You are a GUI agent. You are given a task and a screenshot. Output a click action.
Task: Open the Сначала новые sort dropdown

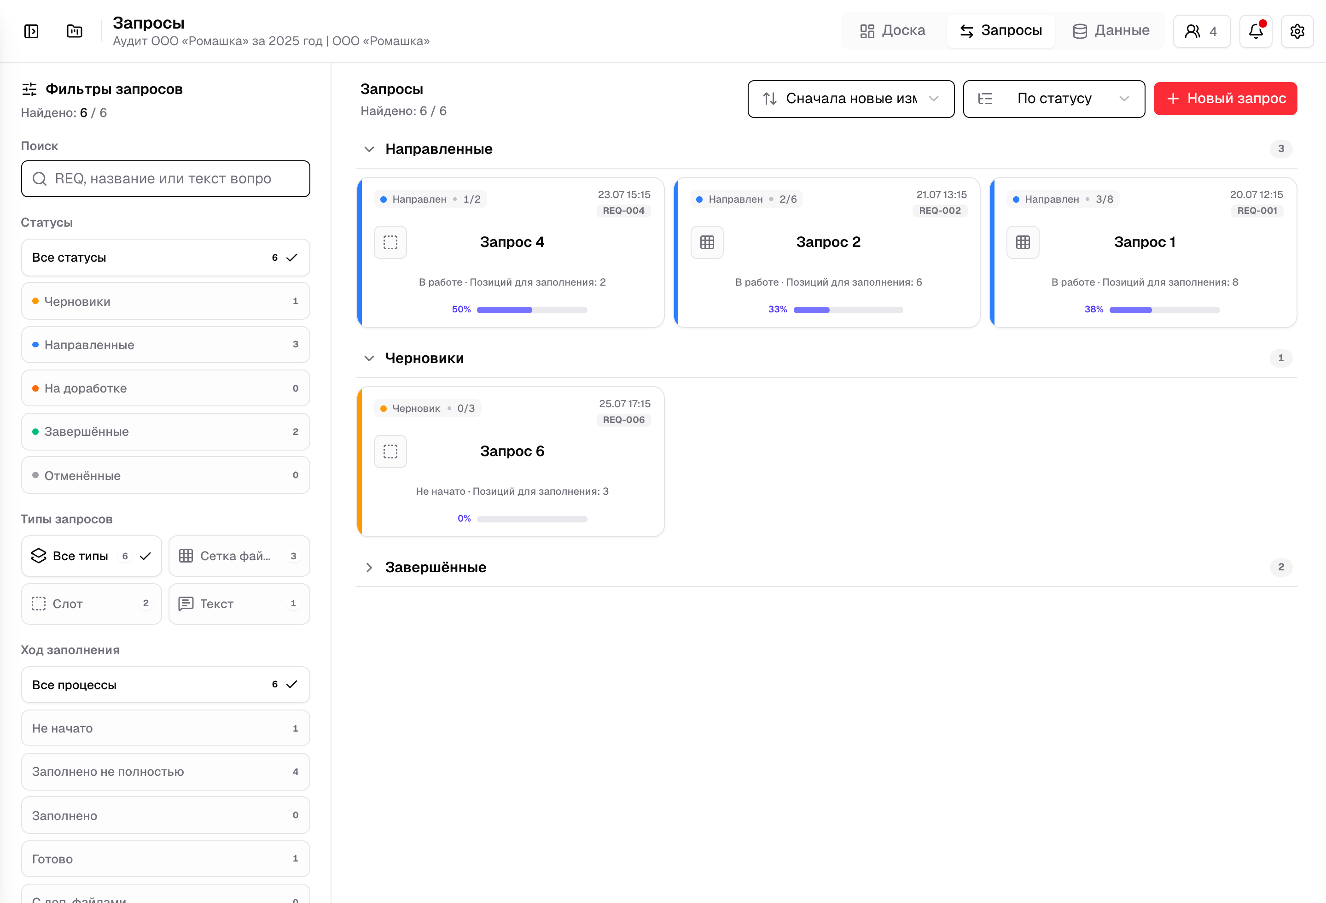pyautogui.click(x=851, y=99)
